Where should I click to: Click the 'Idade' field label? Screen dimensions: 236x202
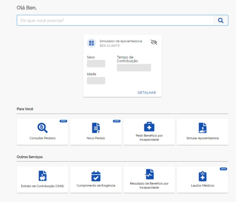coord(91,74)
